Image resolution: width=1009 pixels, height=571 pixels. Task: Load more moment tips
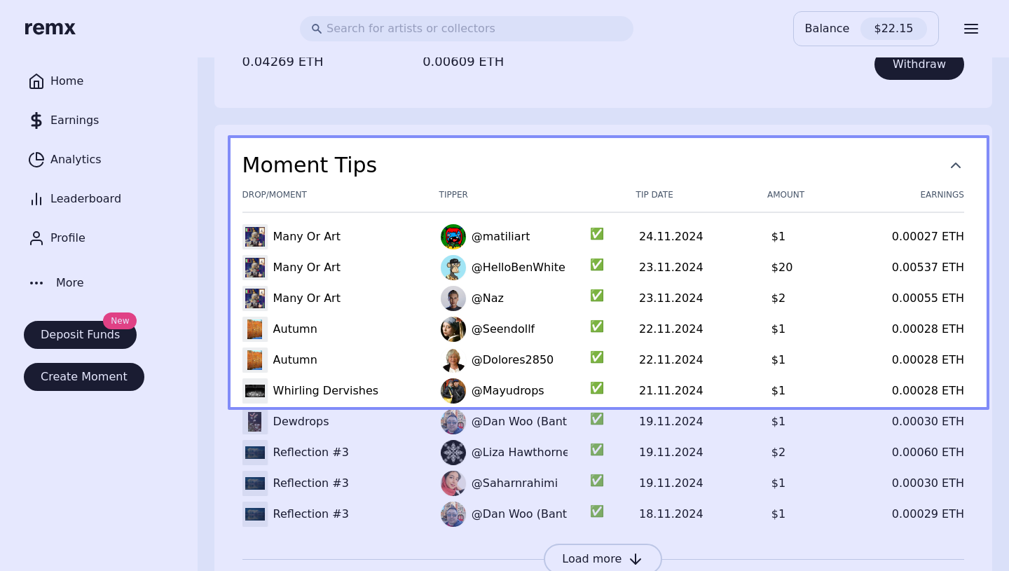(603, 558)
